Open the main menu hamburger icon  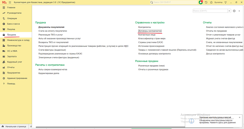pos(10,2)
